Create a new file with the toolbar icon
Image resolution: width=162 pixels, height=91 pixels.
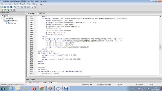2,7
